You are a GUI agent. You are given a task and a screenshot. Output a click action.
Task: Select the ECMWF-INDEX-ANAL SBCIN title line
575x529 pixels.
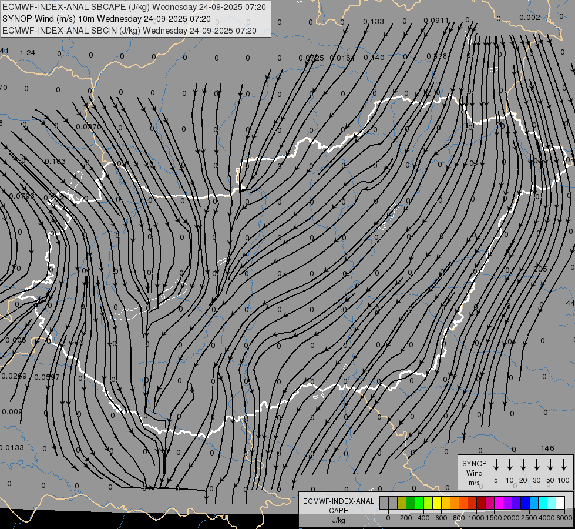click(129, 30)
